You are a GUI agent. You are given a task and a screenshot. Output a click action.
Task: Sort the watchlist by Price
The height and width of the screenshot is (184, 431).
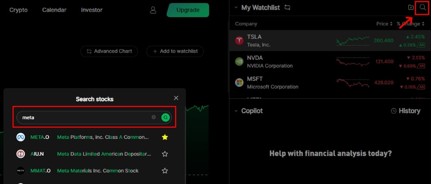coord(384,24)
